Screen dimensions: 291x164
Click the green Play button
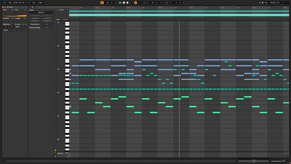pos(120,3)
